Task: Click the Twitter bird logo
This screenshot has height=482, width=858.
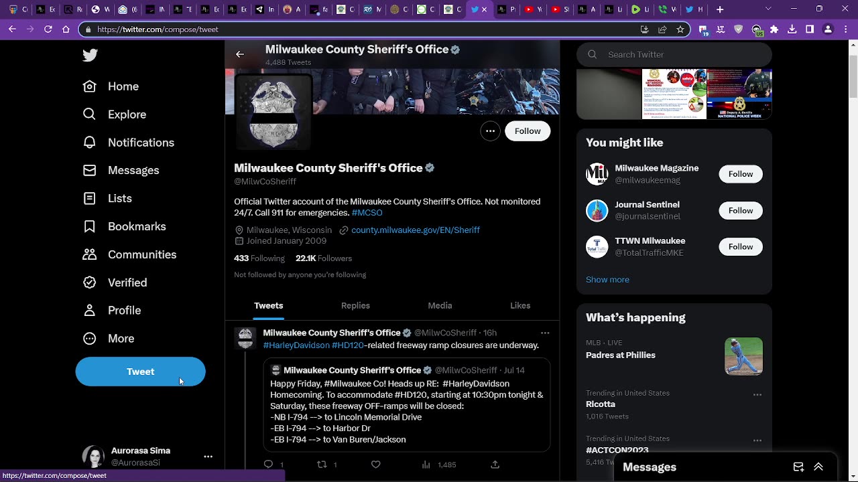Action: click(90, 55)
